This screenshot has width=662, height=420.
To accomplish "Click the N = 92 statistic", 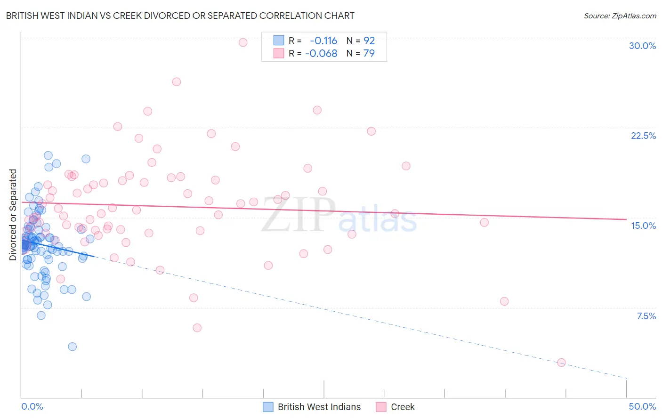I will click(x=361, y=40).
